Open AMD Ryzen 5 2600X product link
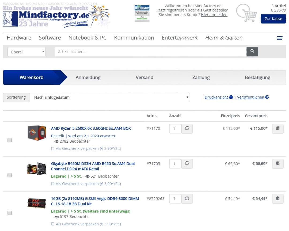 (x=91, y=128)
